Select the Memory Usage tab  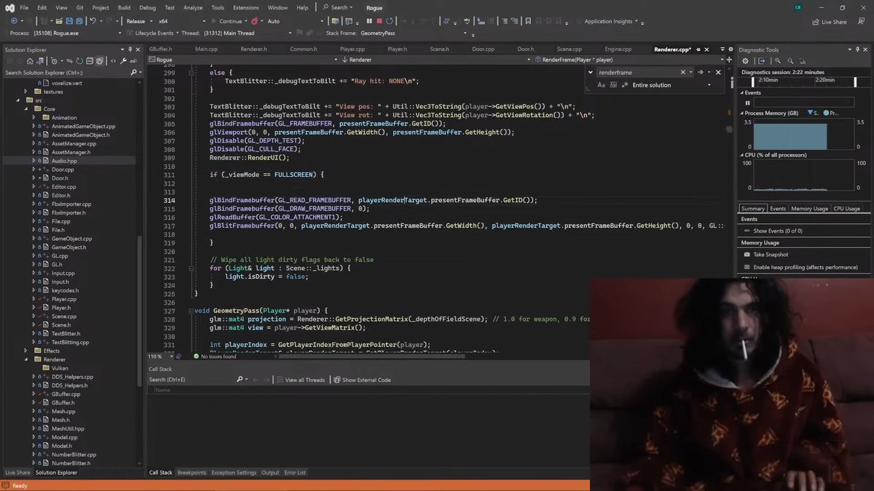pos(809,209)
